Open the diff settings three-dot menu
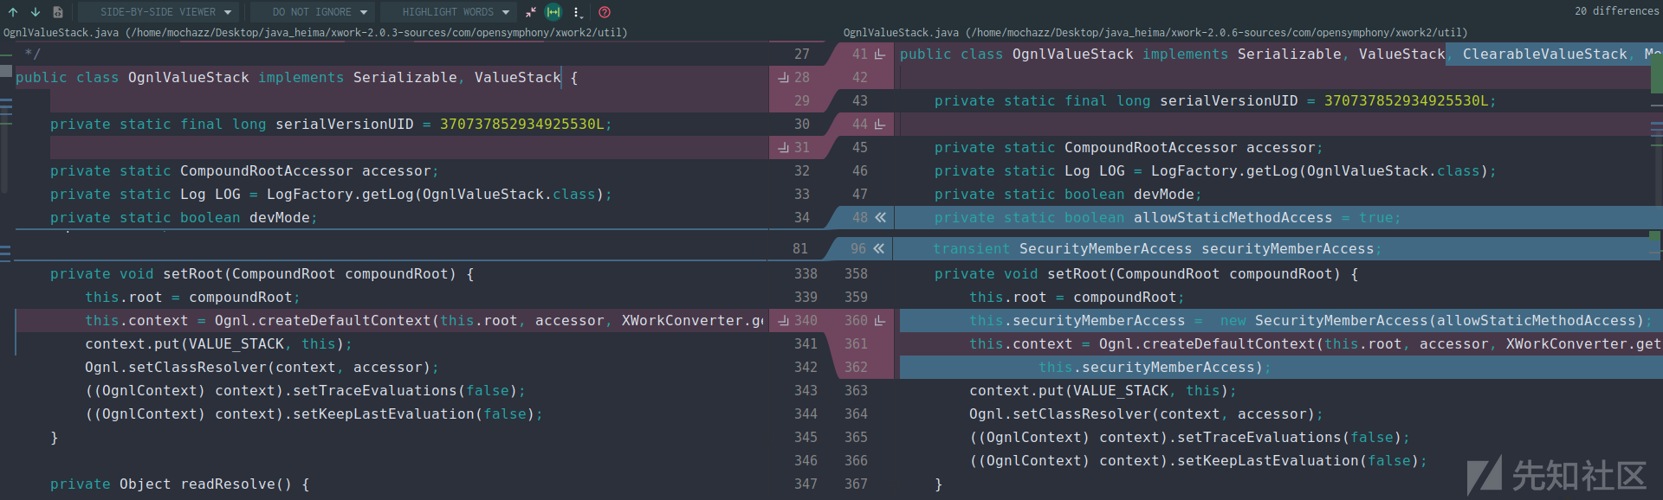1663x500 pixels. [578, 12]
